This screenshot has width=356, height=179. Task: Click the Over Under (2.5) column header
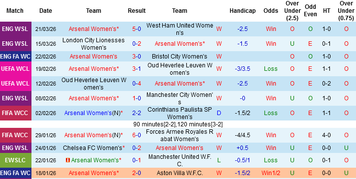(292, 11)
